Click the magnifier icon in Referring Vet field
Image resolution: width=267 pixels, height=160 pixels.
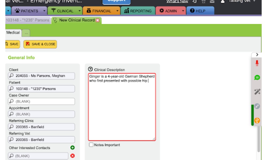point(11,139)
